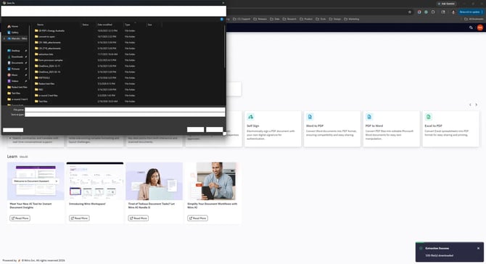Image resolution: width=486 pixels, height=264 pixels.
Task: Open the Self Sign tool icon
Action: (250, 117)
